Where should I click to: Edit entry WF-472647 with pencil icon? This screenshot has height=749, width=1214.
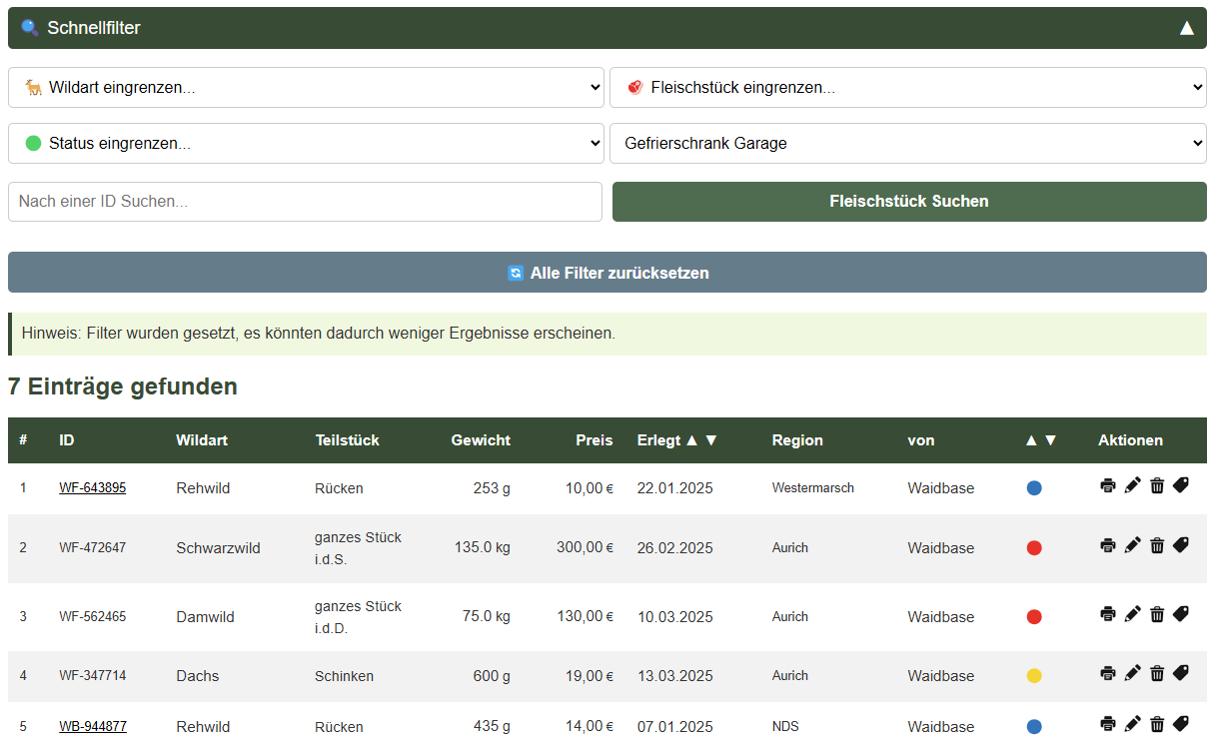click(1132, 545)
